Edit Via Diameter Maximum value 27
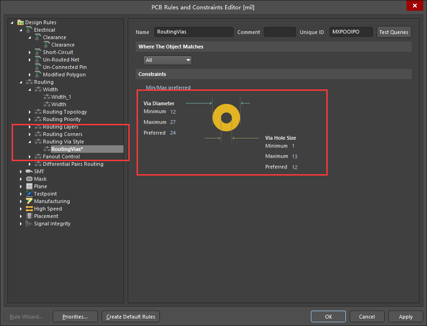Screen dimensions: 427x326 pos(173,122)
